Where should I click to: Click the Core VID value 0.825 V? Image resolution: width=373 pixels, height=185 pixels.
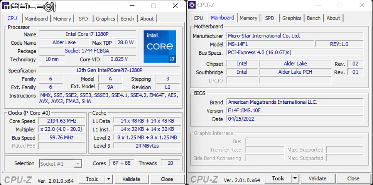pyautogui.click(x=120, y=59)
